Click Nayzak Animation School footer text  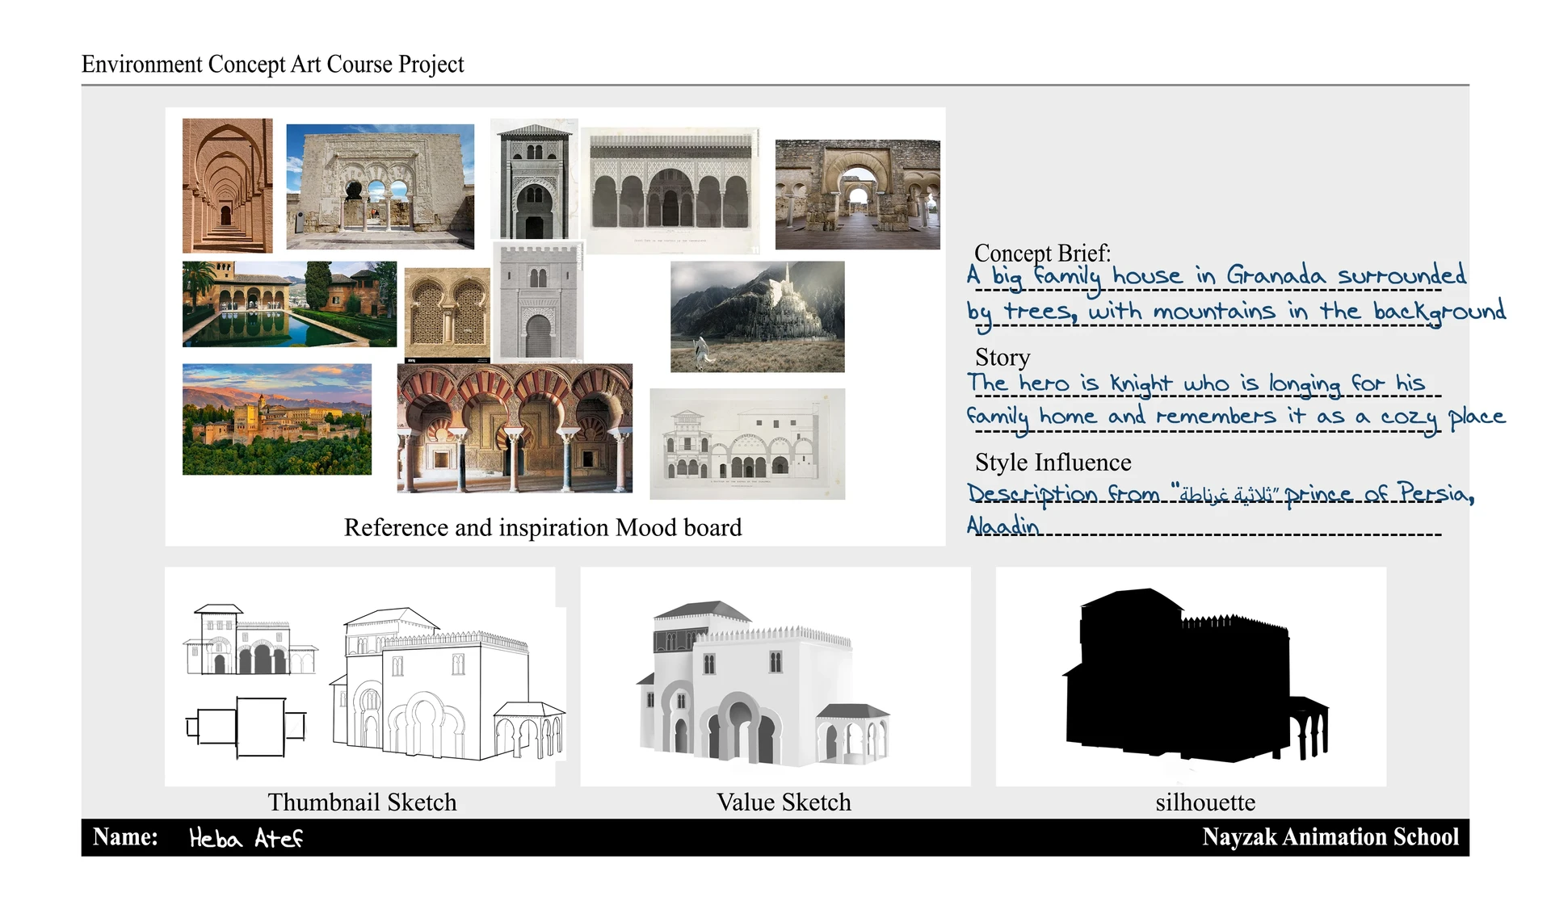point(1330,837)
